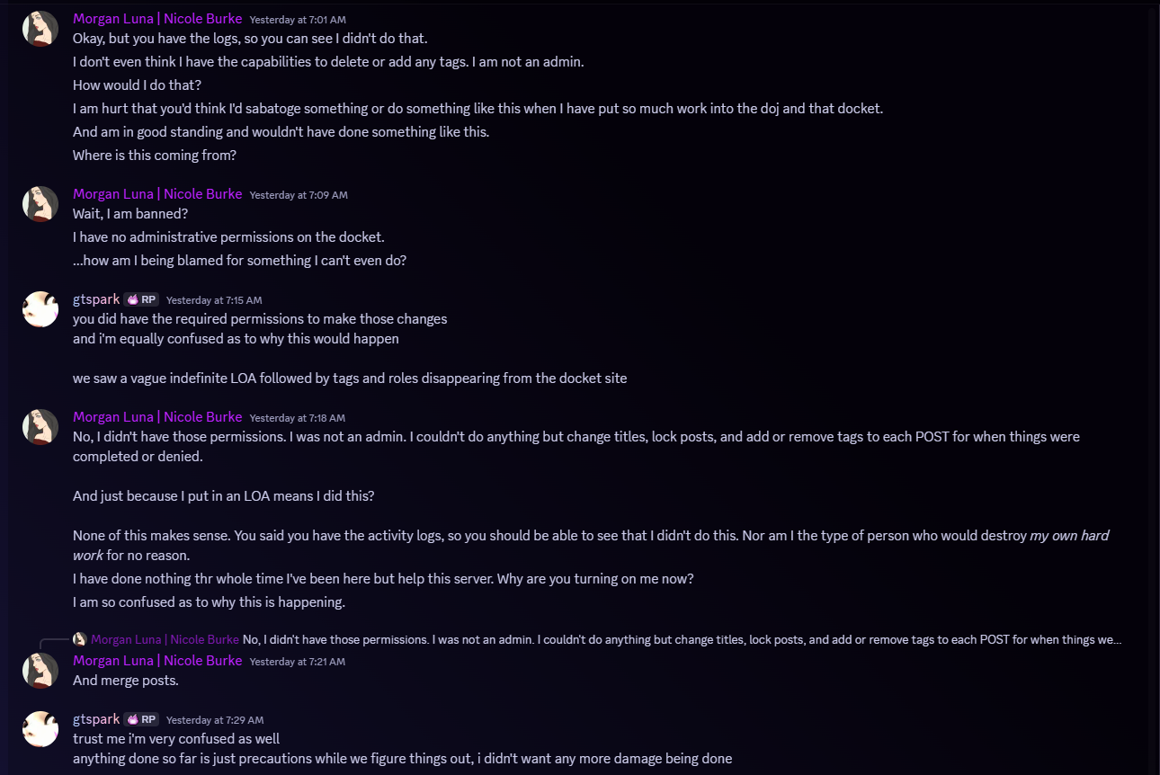Open the Morgan Luna username at 7:01 AM
The height and width of the screenshot is (775, 1160).
pyautogui.click(x=157, y=19)
